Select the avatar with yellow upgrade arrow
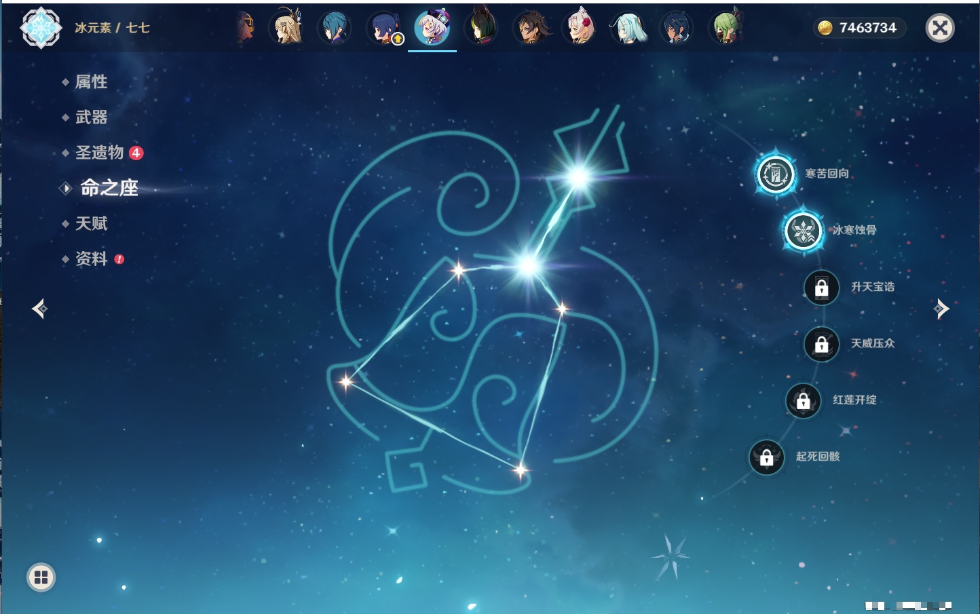Screen dimensions: 980x614 click(x=385, y=28)
